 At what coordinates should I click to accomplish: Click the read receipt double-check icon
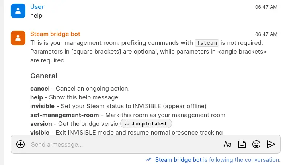(149, 159)
